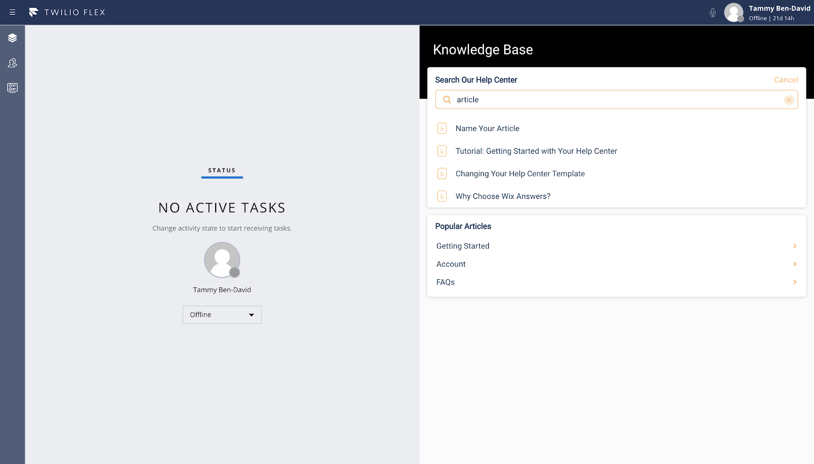Open the Teams view sidebar icon
814x464 pixels.
coord(12,63)
